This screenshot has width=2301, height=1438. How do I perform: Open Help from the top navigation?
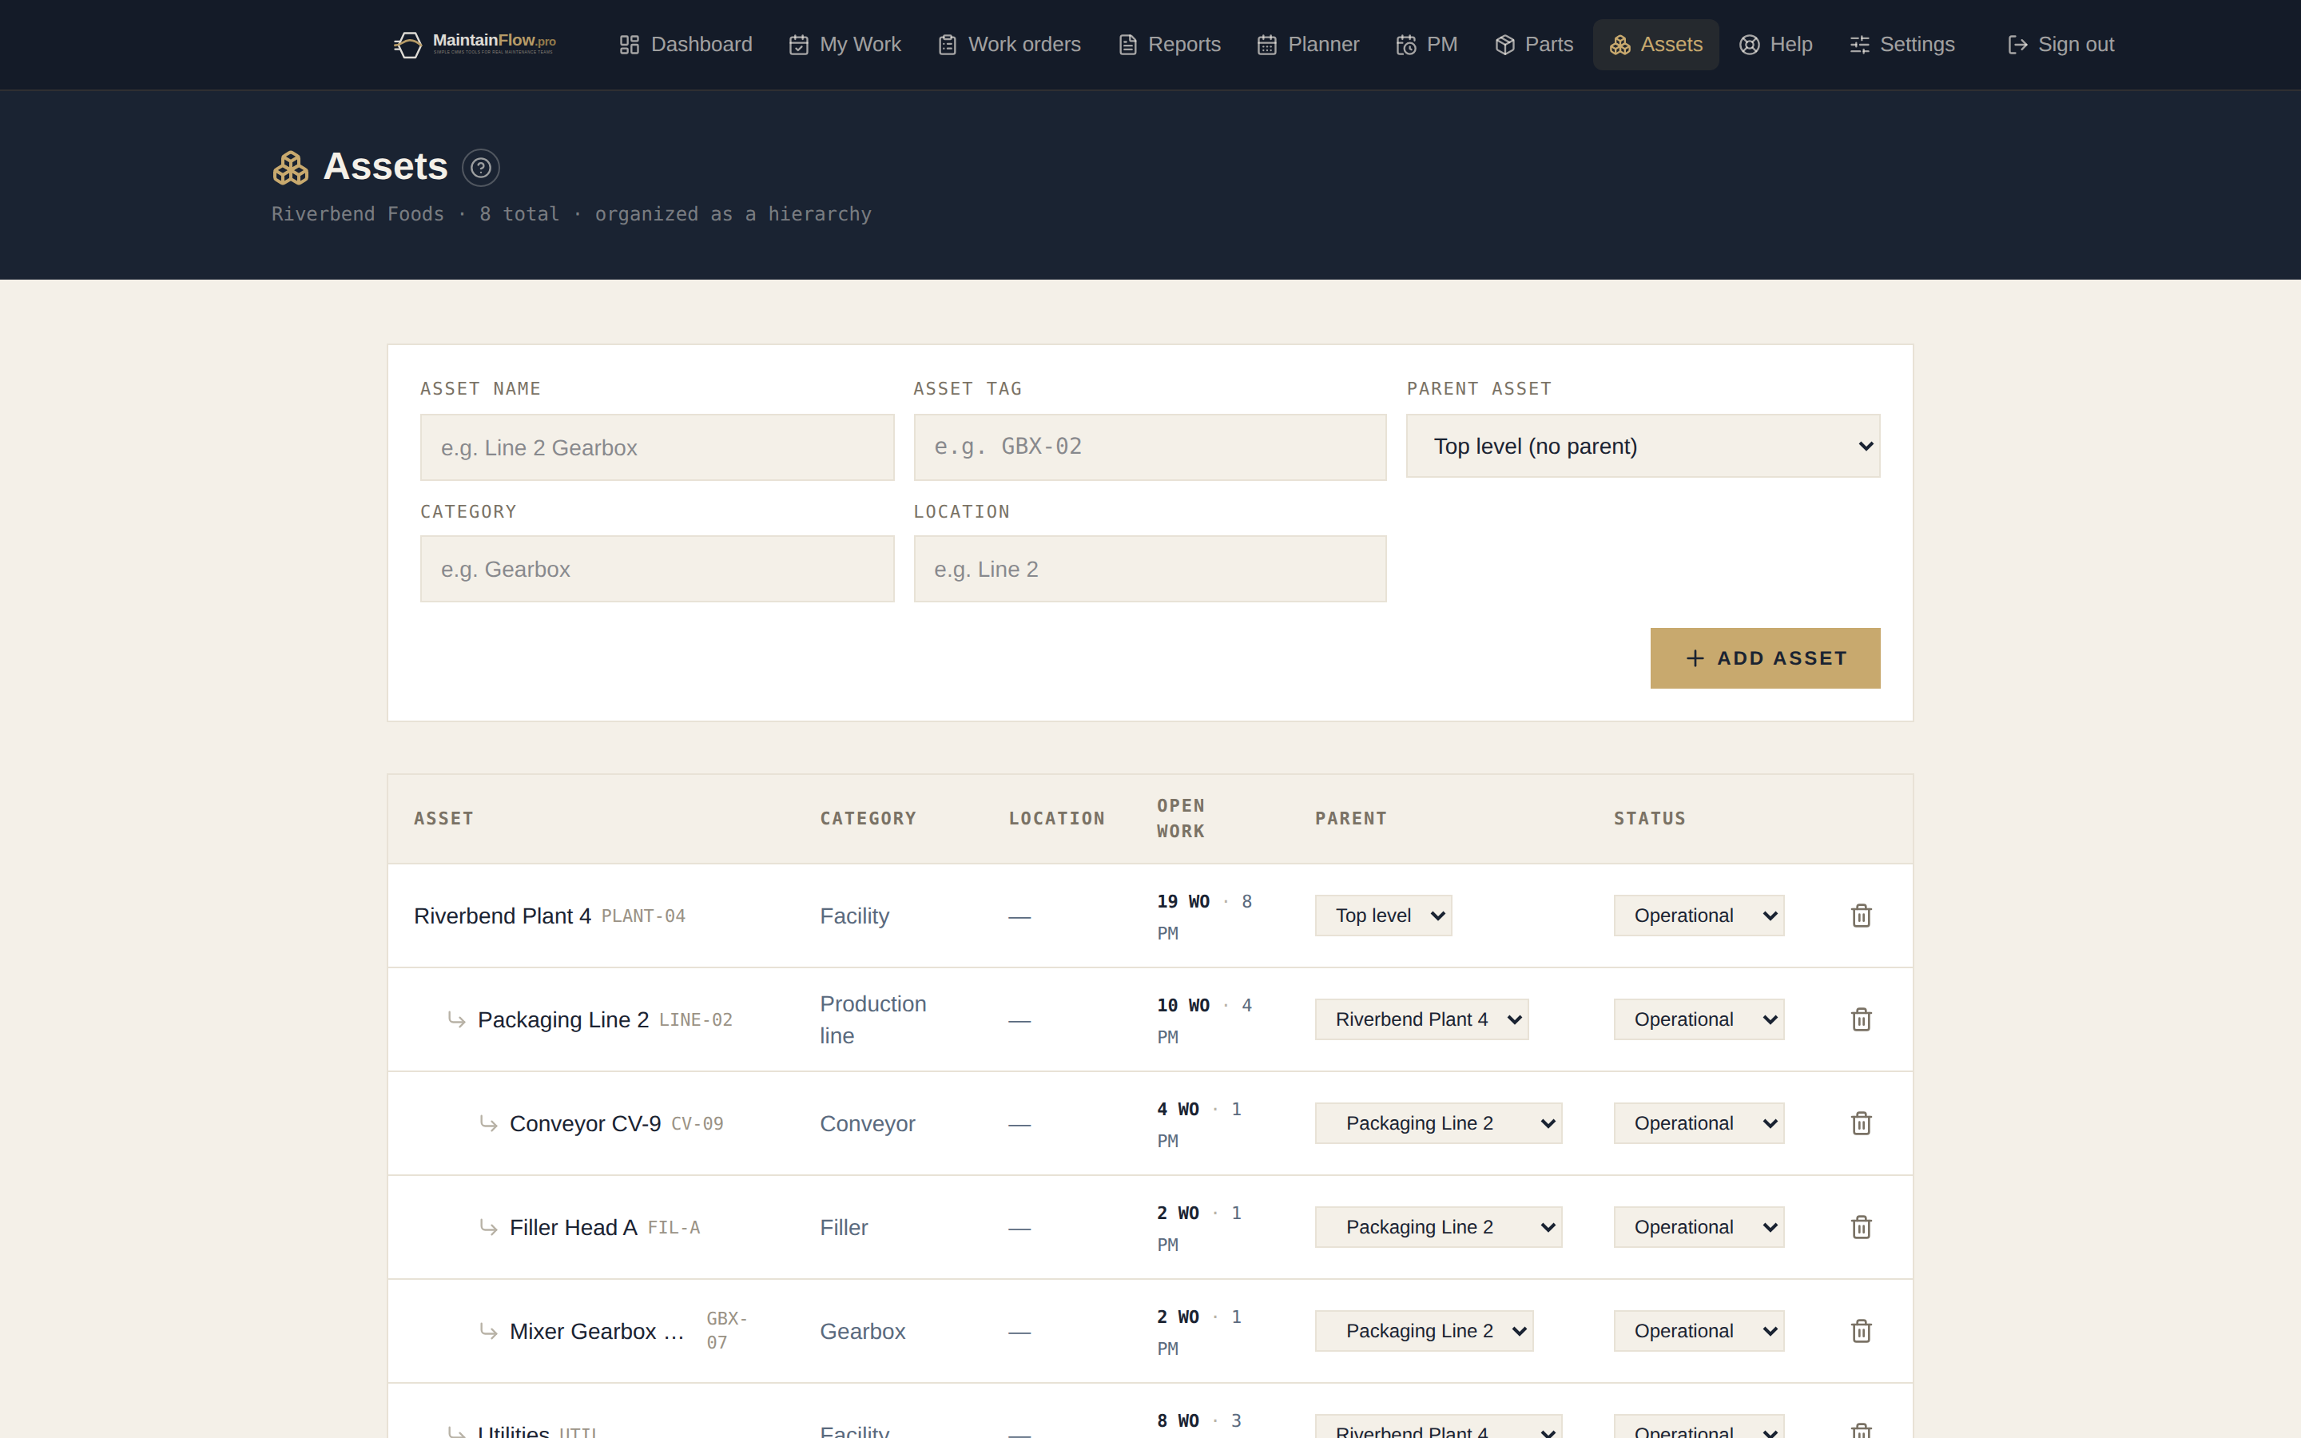1775,45
